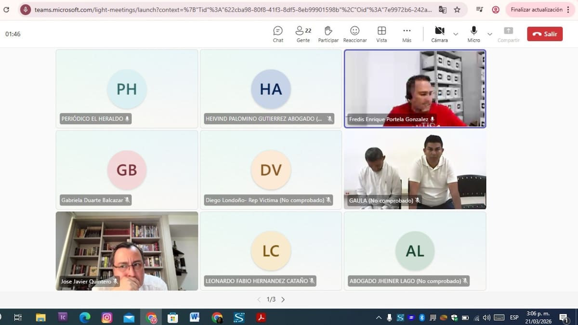Open the Reaccionar emoji menu
This screenshot has width=578, height=325.
point(355,34)
